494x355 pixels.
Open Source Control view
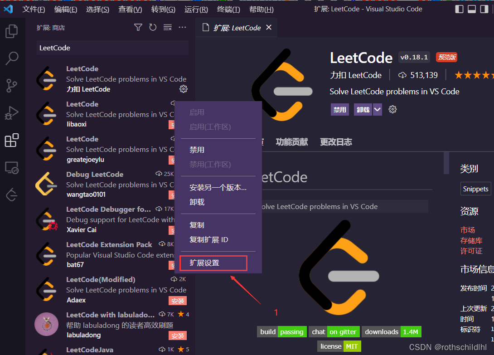coord(12,85)
